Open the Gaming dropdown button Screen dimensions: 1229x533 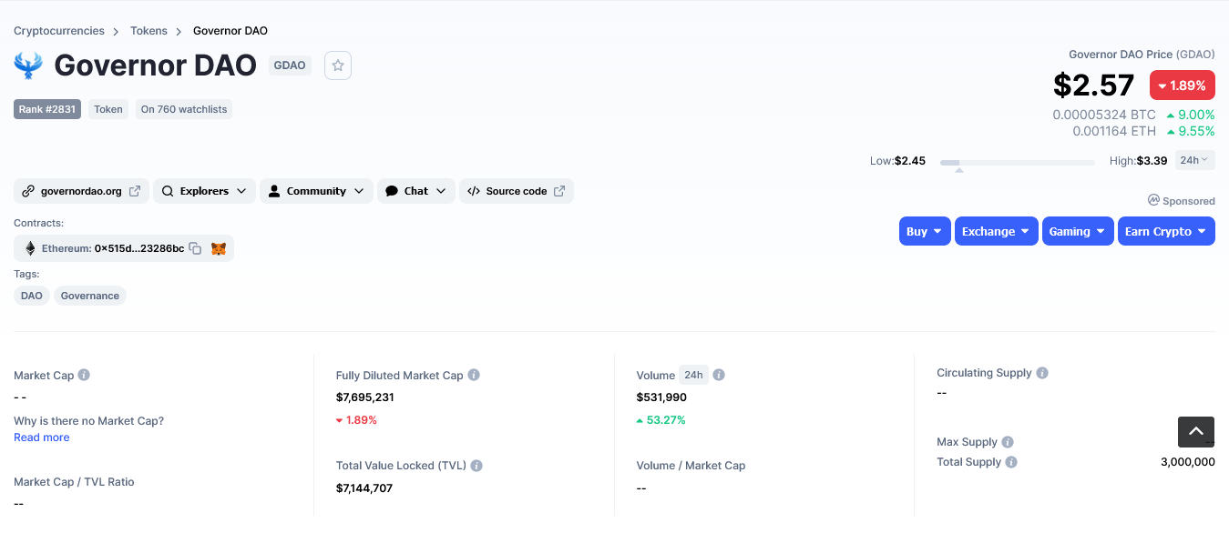point(1078,231)
